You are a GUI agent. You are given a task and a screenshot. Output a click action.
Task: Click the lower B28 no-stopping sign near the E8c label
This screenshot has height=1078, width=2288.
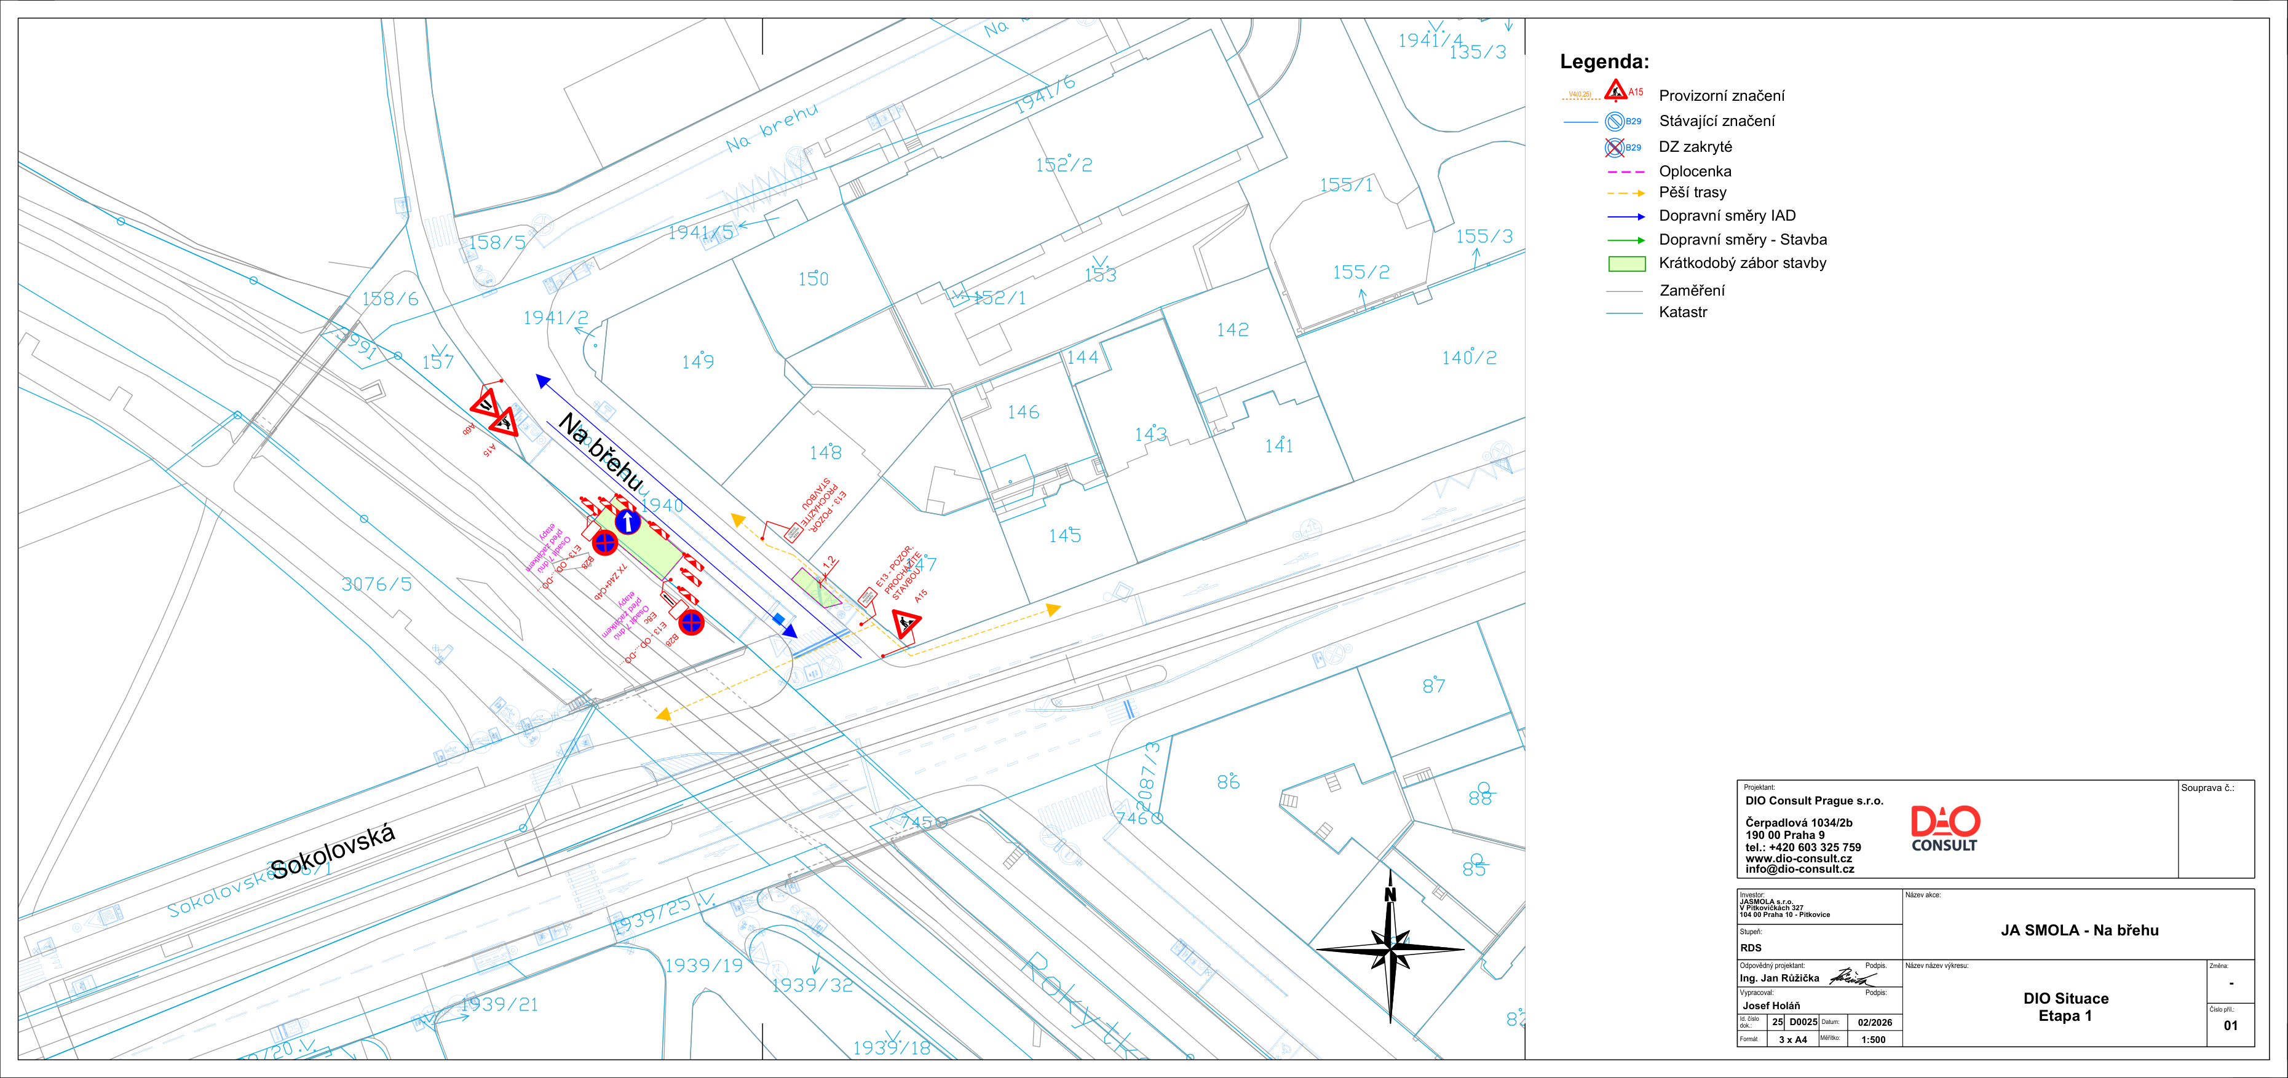coord(691,621)
